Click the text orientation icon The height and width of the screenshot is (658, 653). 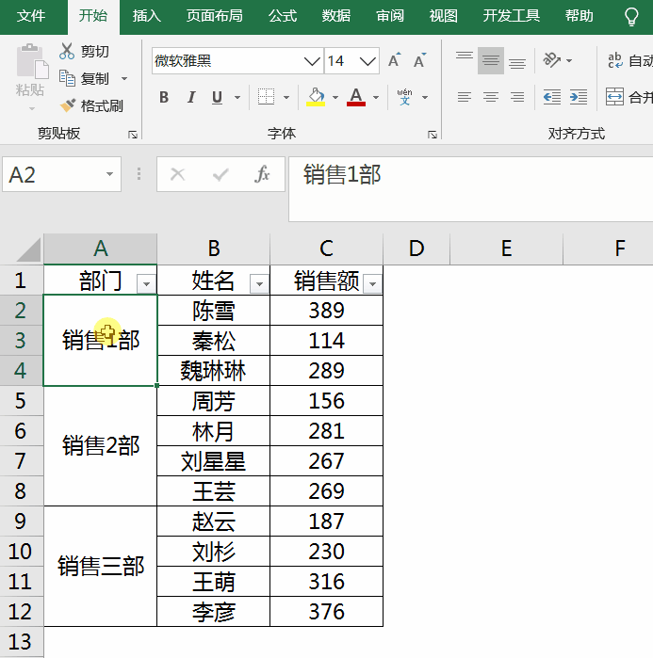tap(552, 60)
